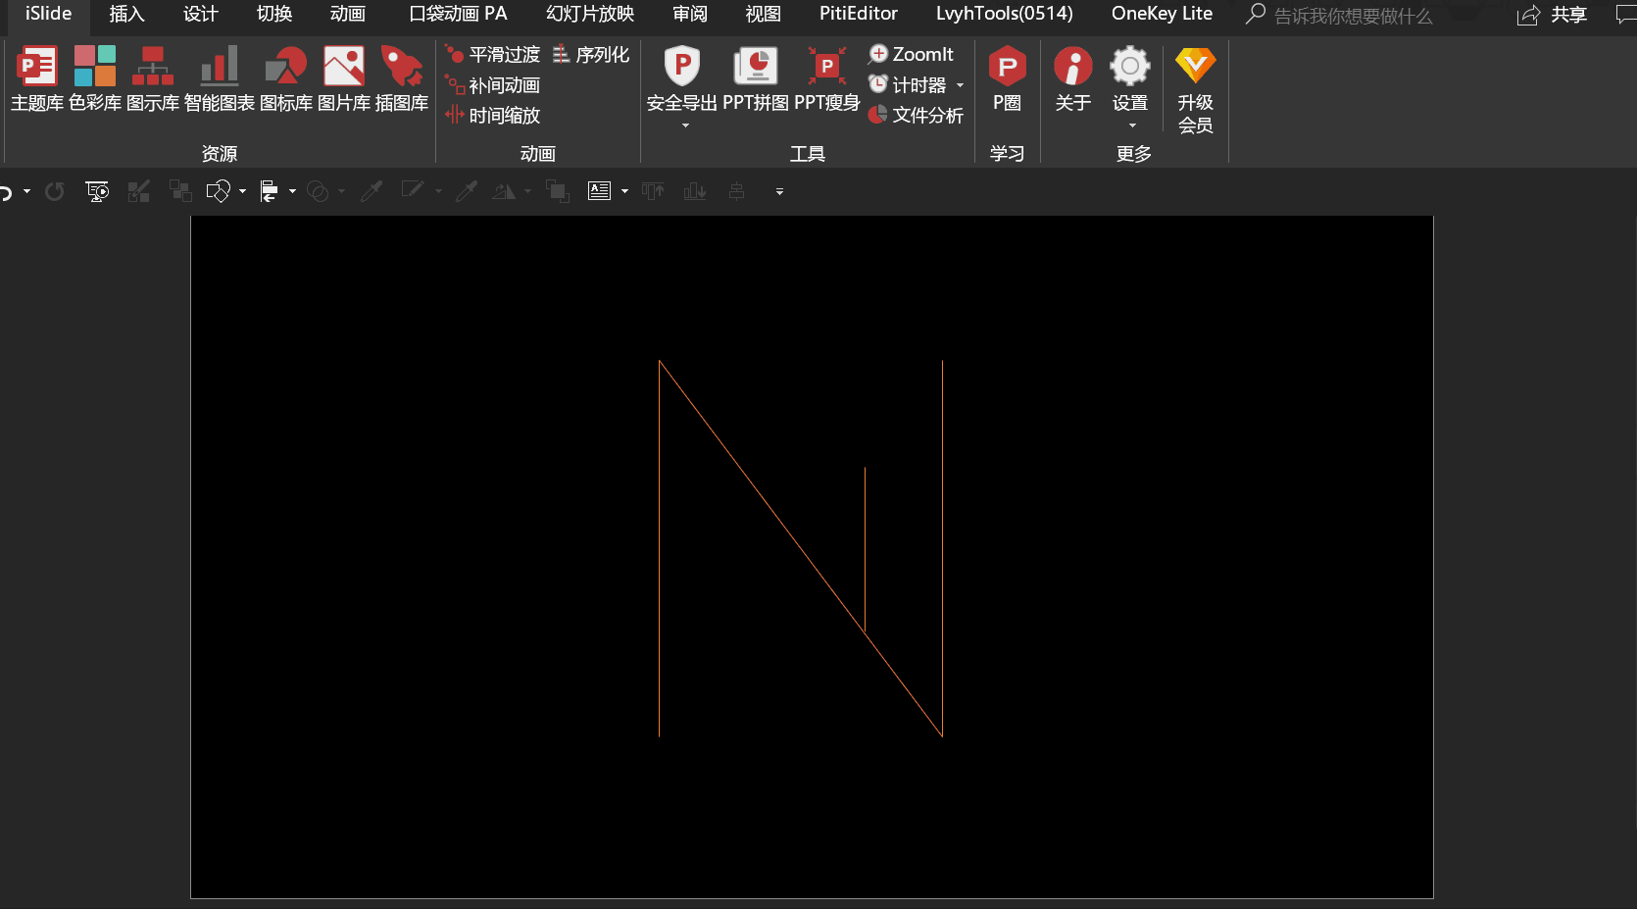This screenshot has height=909, width=1637.
Task: Open the 主题库 theme library
Action: 37,78
